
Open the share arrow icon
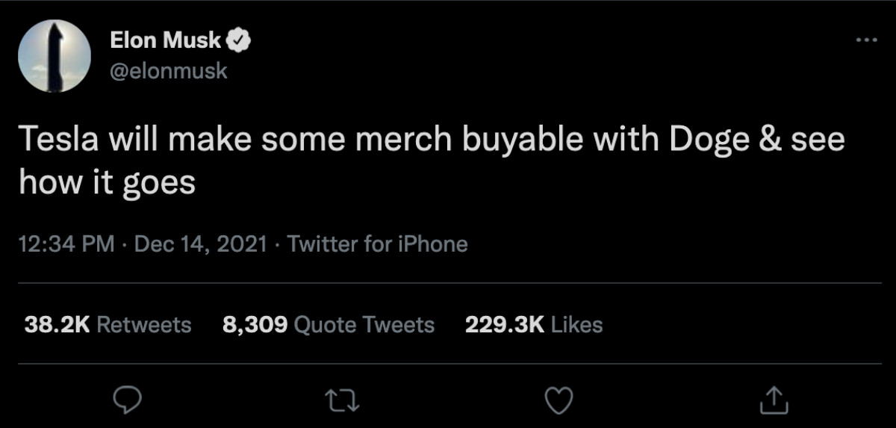click(x=774, y=400)
